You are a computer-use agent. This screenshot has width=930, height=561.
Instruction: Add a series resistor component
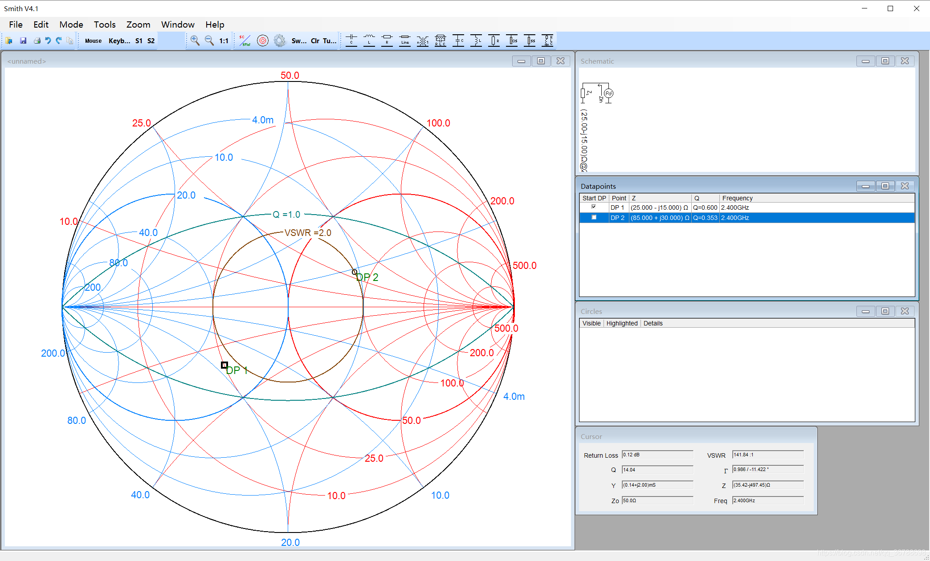coord(387,41)
